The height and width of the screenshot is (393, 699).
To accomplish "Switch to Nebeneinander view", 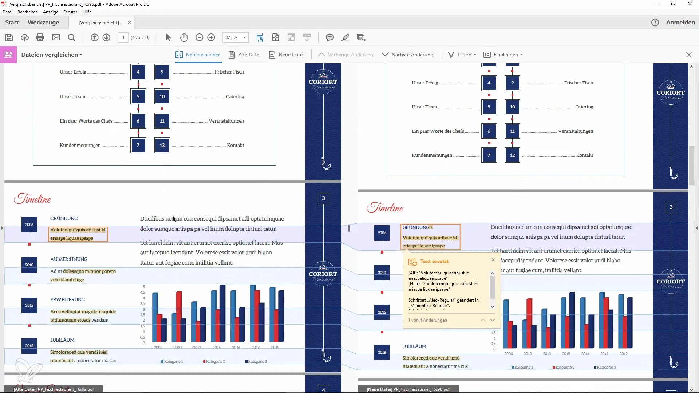I will (198, 55).
